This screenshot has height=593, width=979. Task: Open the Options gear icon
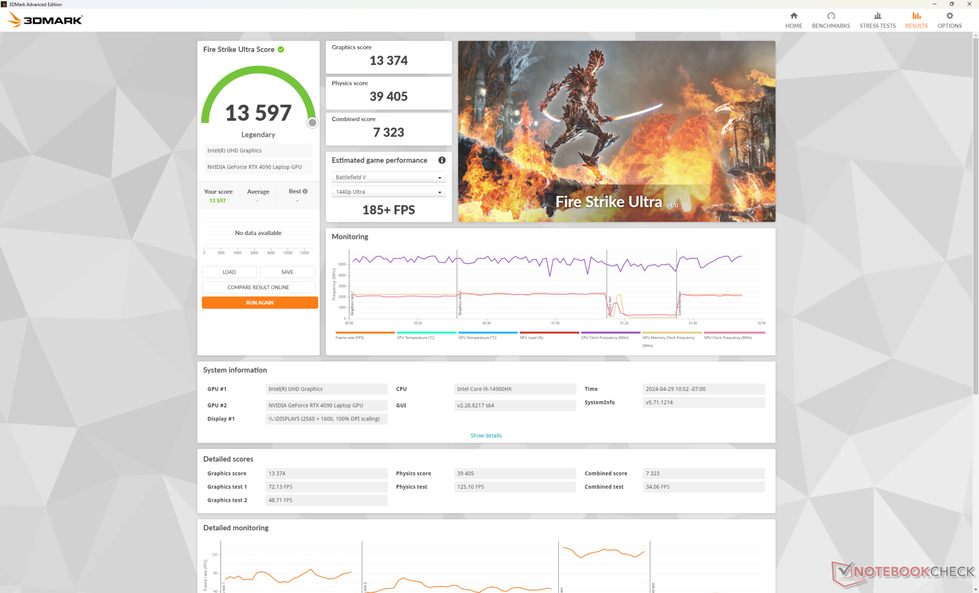coord(949,16)
